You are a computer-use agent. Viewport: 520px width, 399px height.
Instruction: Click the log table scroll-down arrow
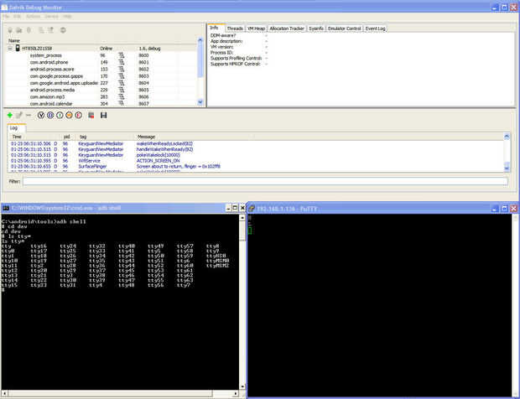(507, 168)
